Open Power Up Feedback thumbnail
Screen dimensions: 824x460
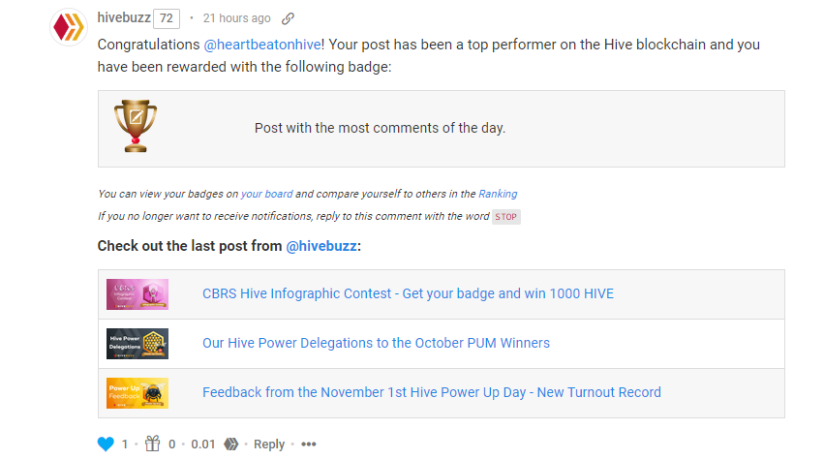pyautogui.click(x=137, y=393)
